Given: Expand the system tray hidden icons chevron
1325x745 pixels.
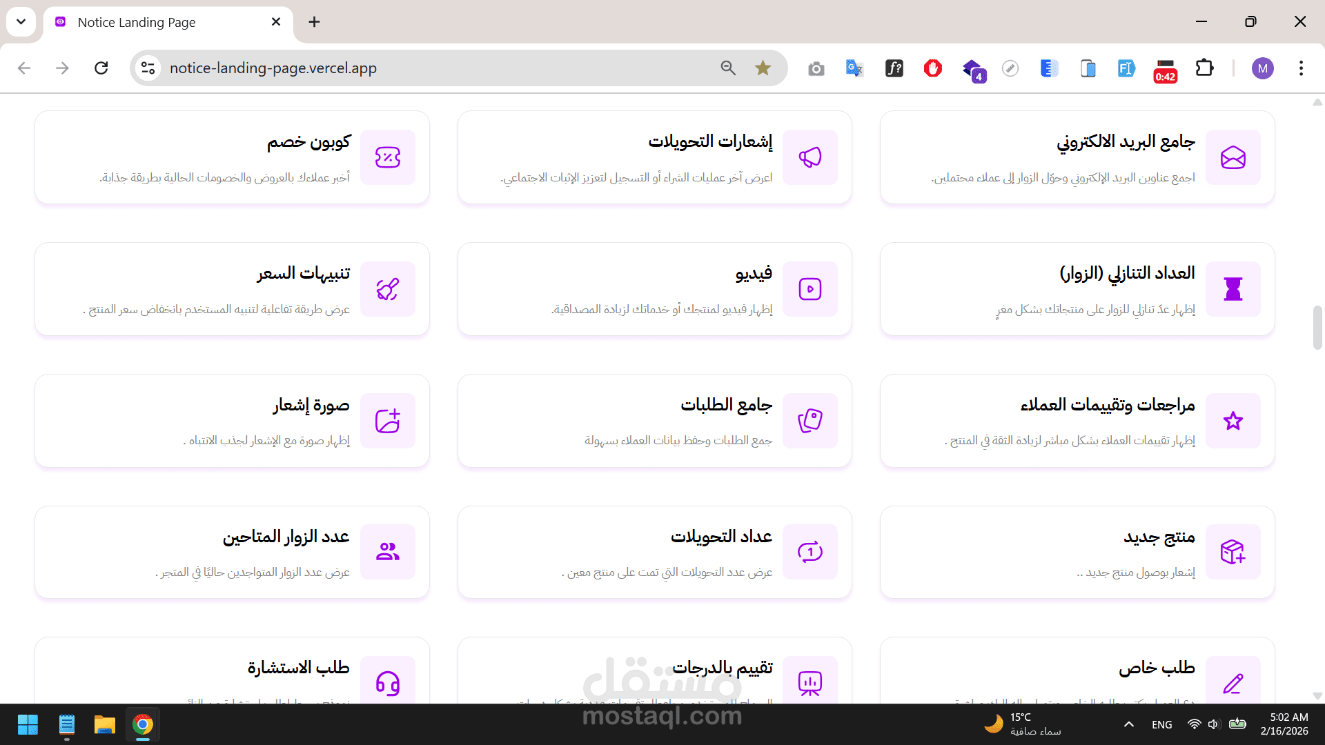Looking at the screenshot, I should point(1128,724).
